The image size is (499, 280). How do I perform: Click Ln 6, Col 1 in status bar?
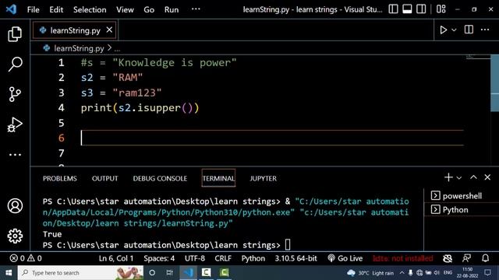pyautogui.click(x=116, y=258)
